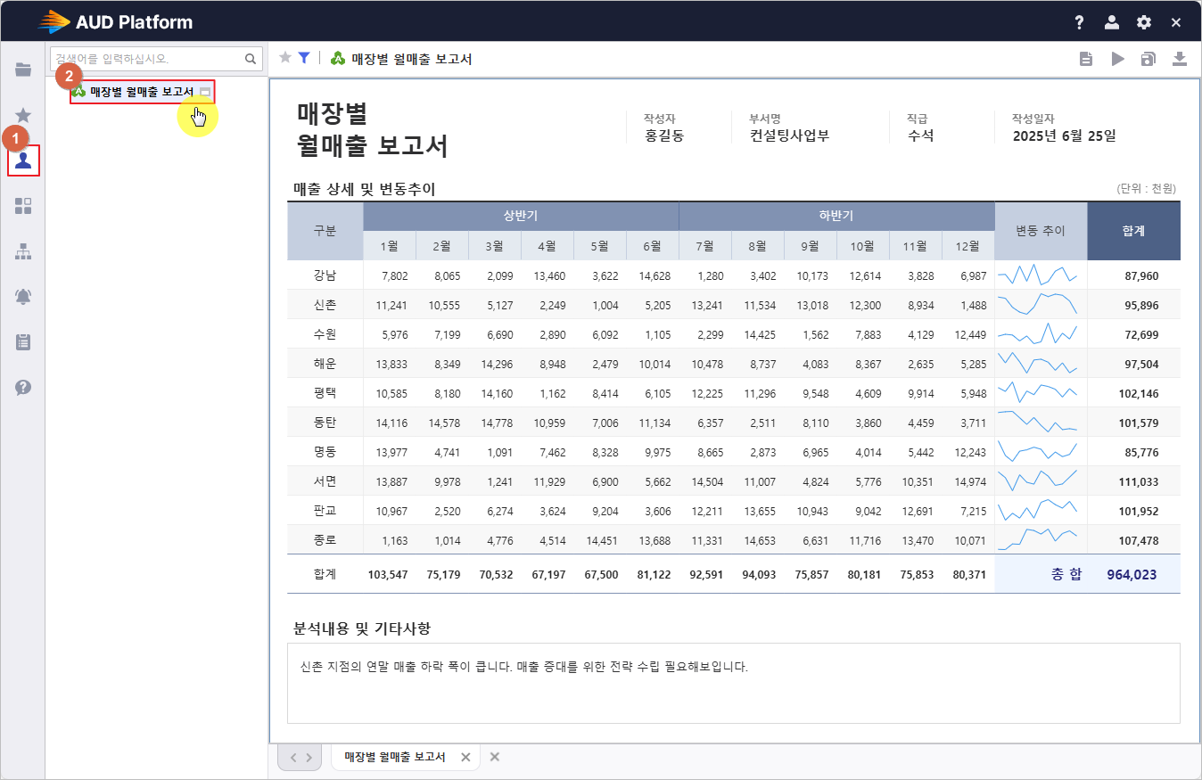1202x780 pixels.
Task: Open the folder icon in left sidebar
Action: pyautogui.click(x=23, y=70)
